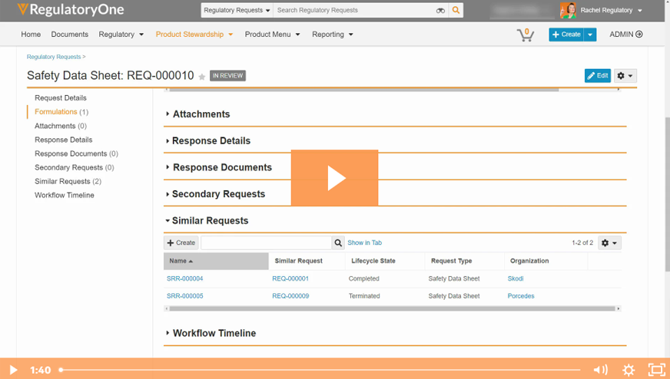670x379 pixels.
Task: Select Formulations (1) in the sidebar
Action: pos(61,112)
